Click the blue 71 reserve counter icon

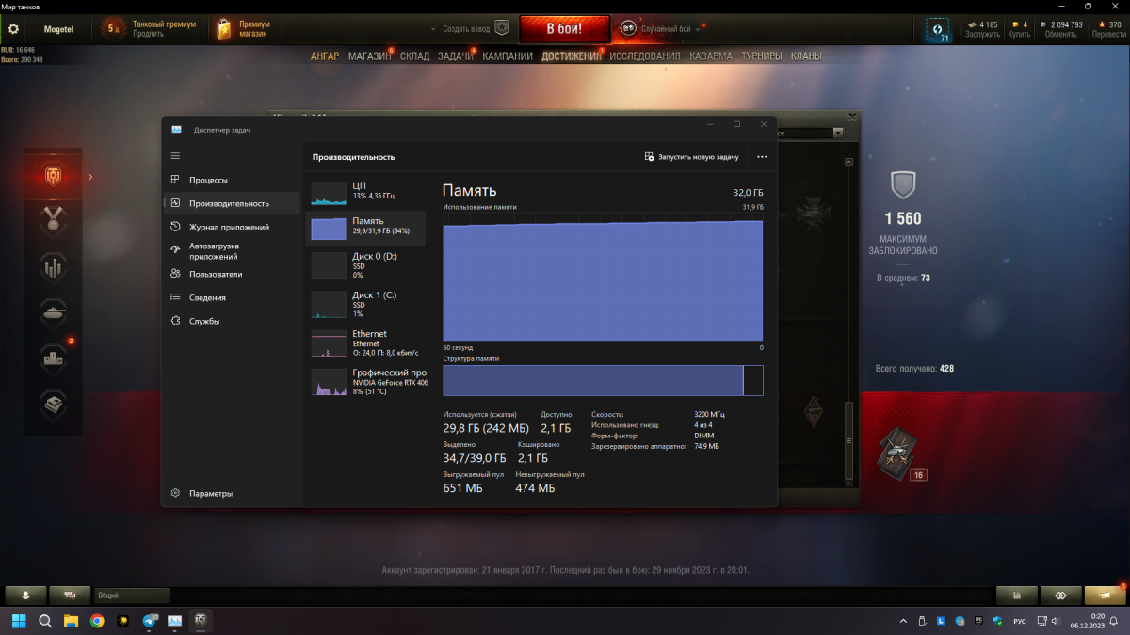click(x=938, y=30)
